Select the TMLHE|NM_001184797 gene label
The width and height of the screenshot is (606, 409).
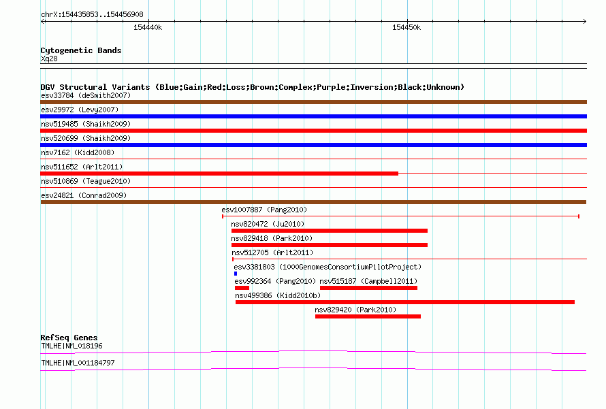(78, 363)
